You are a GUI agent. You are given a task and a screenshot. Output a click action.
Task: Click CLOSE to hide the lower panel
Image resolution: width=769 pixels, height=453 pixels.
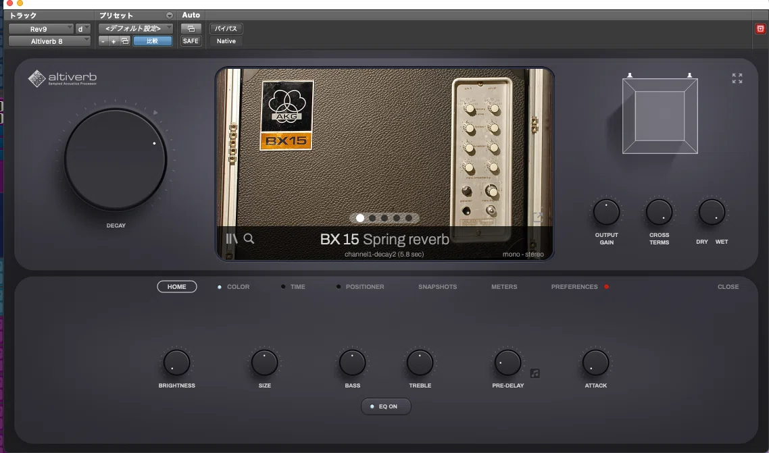728,287
